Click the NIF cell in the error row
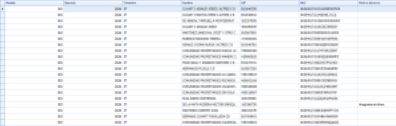Screen dimensions: 396x126 point(269,104)
